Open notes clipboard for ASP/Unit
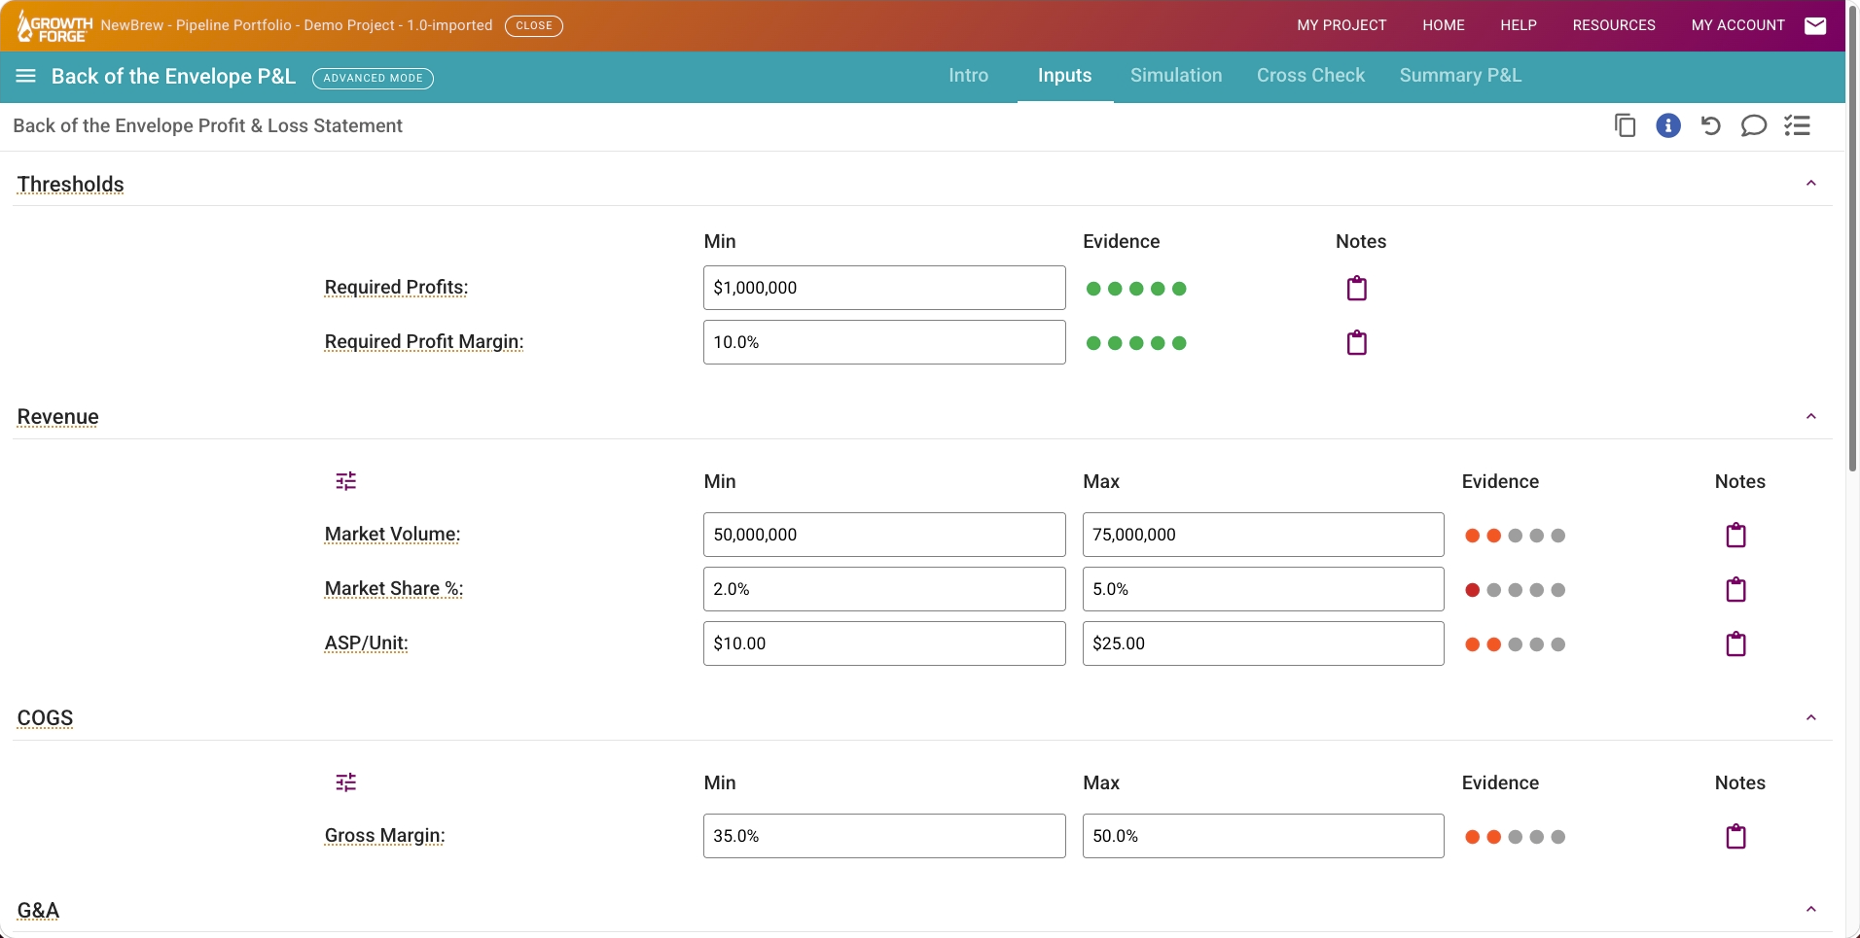Viewport: 1860px width, 938px height. pos(1736,643)
